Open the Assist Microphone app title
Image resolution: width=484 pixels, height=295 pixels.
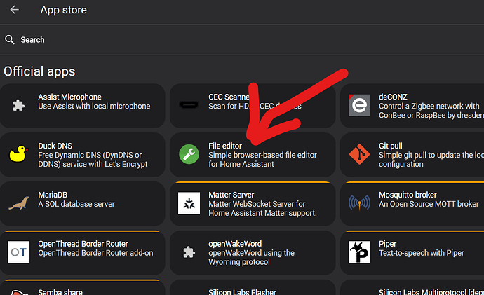pos(69,97)
